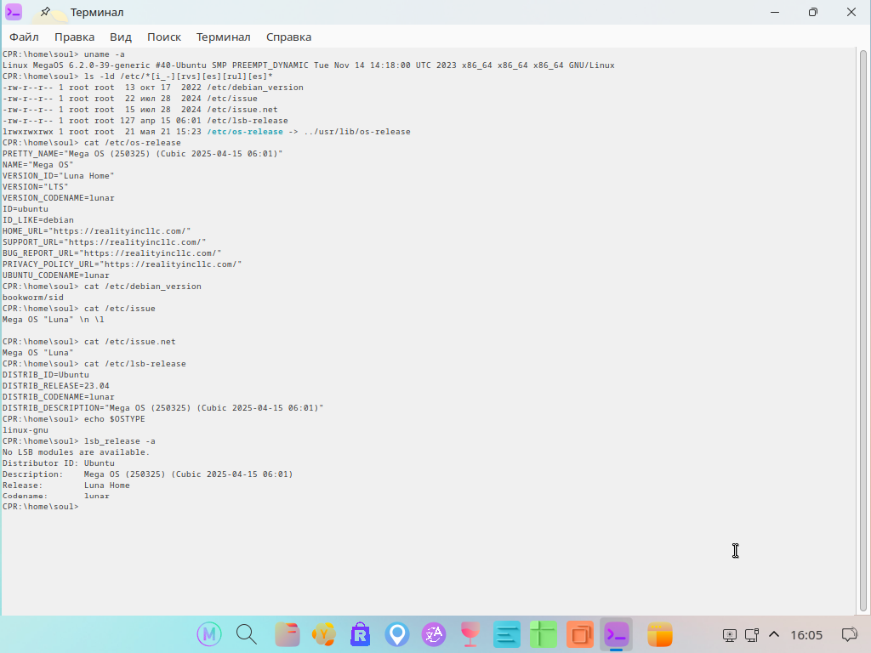Open the Терминал menu
Screen dimensions: 871x653
[224, 37]
